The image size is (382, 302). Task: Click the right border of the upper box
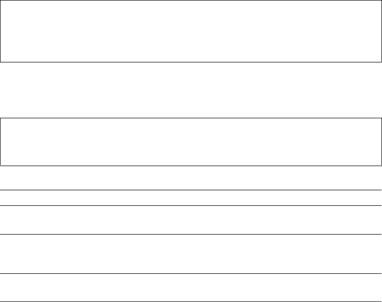coord(381,31)
